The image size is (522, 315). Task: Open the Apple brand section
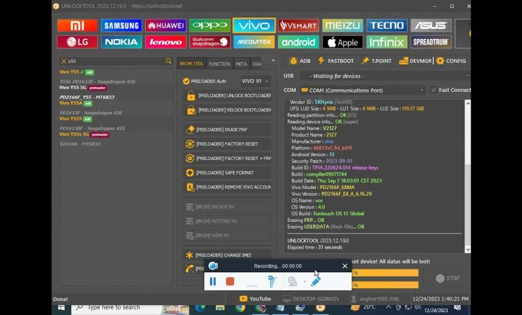pos(342,42)
